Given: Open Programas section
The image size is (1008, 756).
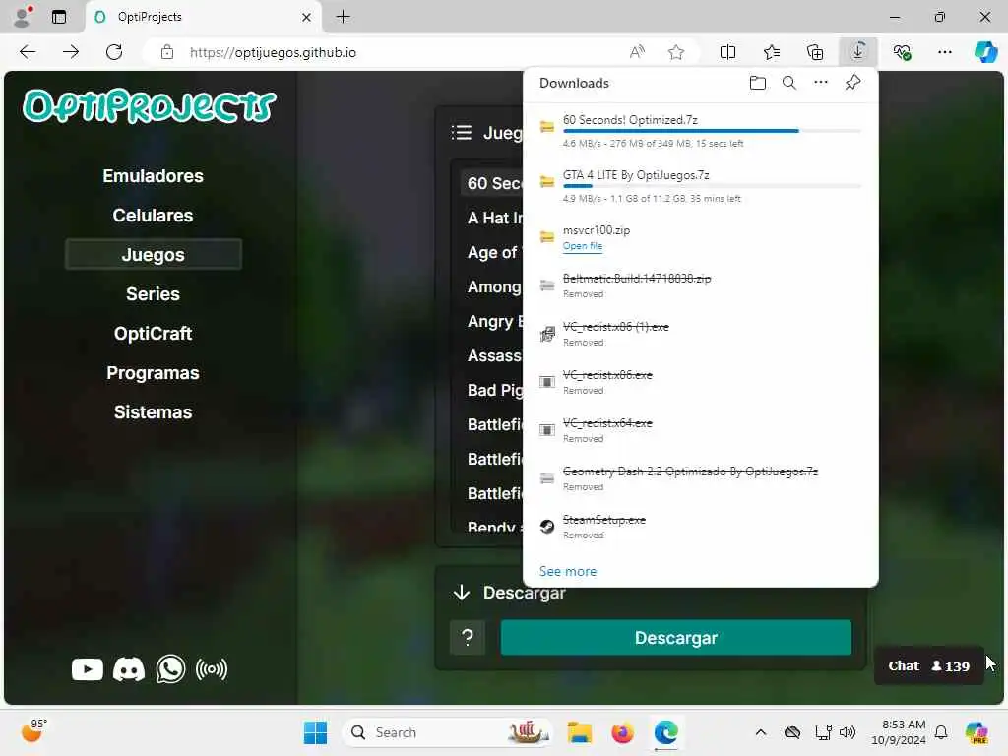Looking at the screenshot, I should click(153, 373).
